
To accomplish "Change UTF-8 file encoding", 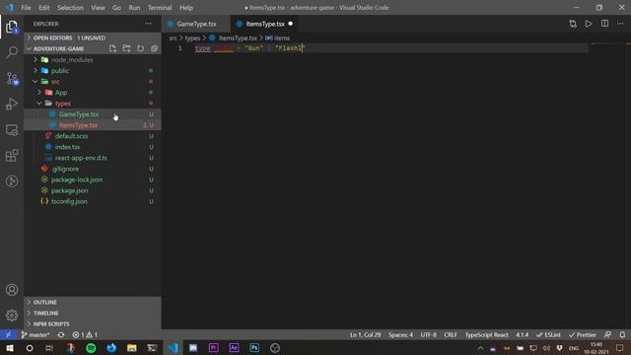I will click(x=428, y=334).
